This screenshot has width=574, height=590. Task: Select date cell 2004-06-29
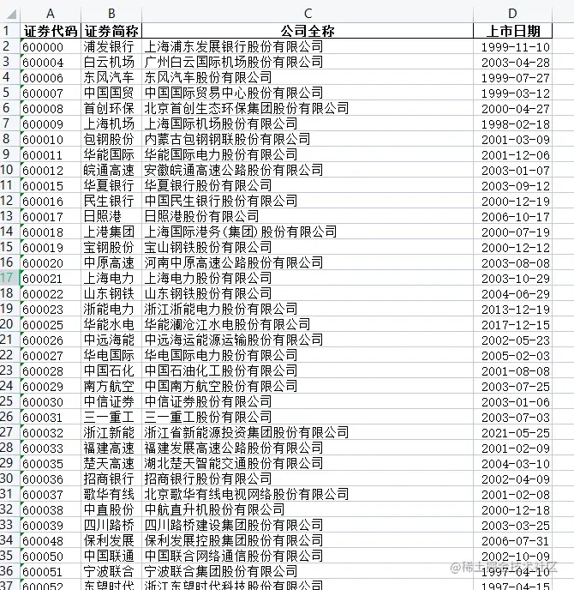click(x=512, y=293)
